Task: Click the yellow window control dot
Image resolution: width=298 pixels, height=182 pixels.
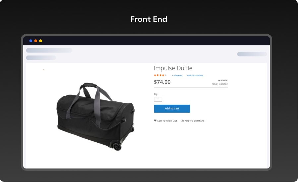Action: pyautogui.click(x=40, y=41)
